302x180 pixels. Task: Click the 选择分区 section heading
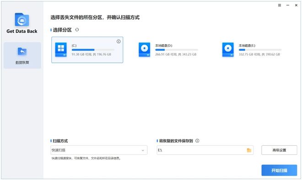click(62, 30)
